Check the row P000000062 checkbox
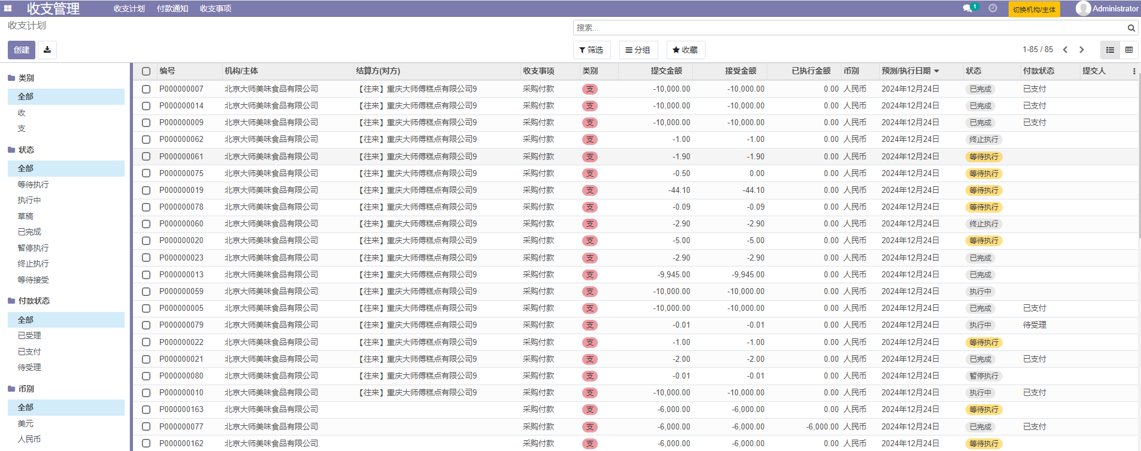This screenshot has width=1141, height=451. tap(146, 140)
